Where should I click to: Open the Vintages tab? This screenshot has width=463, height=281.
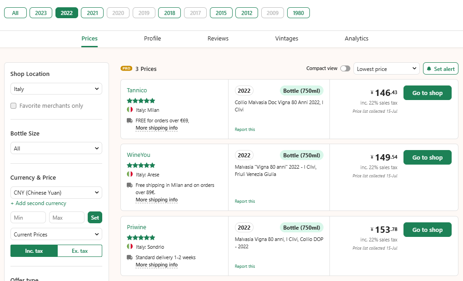[x=287, y=38]
